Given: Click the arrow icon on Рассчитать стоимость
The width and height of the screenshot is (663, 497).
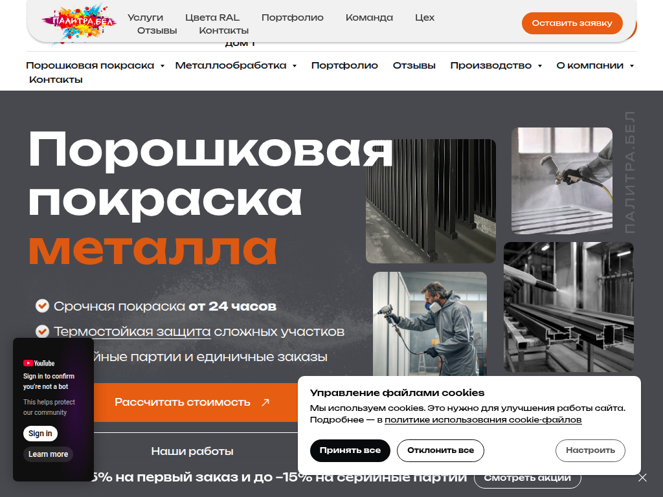Looking at the screenshot, I should (x=265, y=403).
